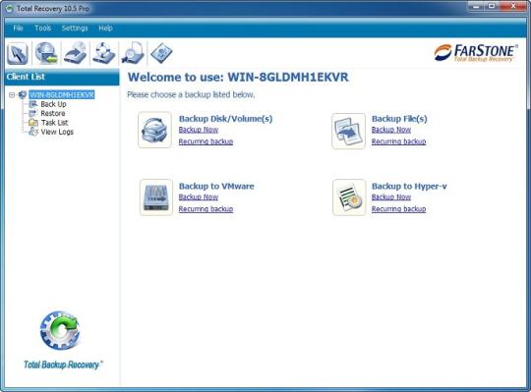Click Recurring backup under Backup Disk/Volume(s)
This screenshot has height=392, width=531.
(206, 141)
